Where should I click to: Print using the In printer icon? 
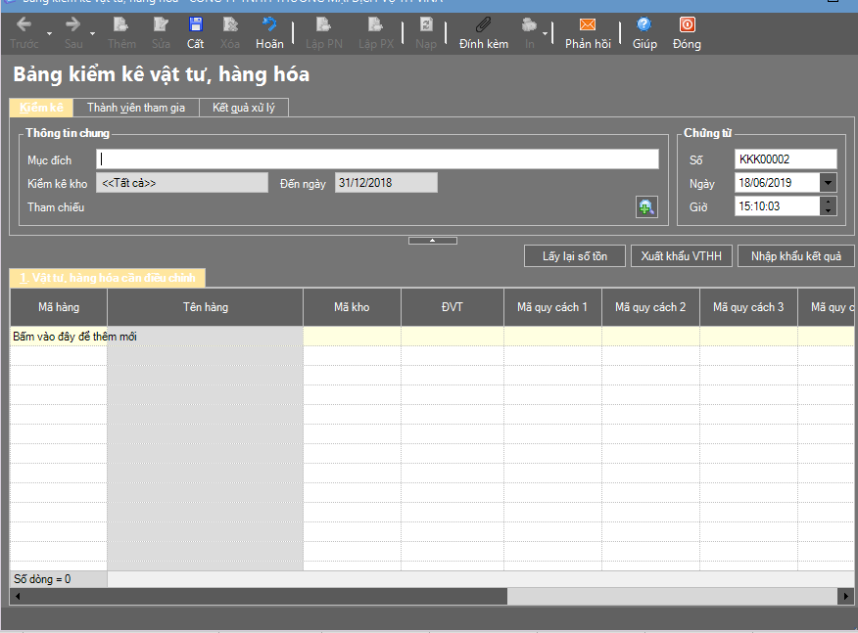[529, 25]
